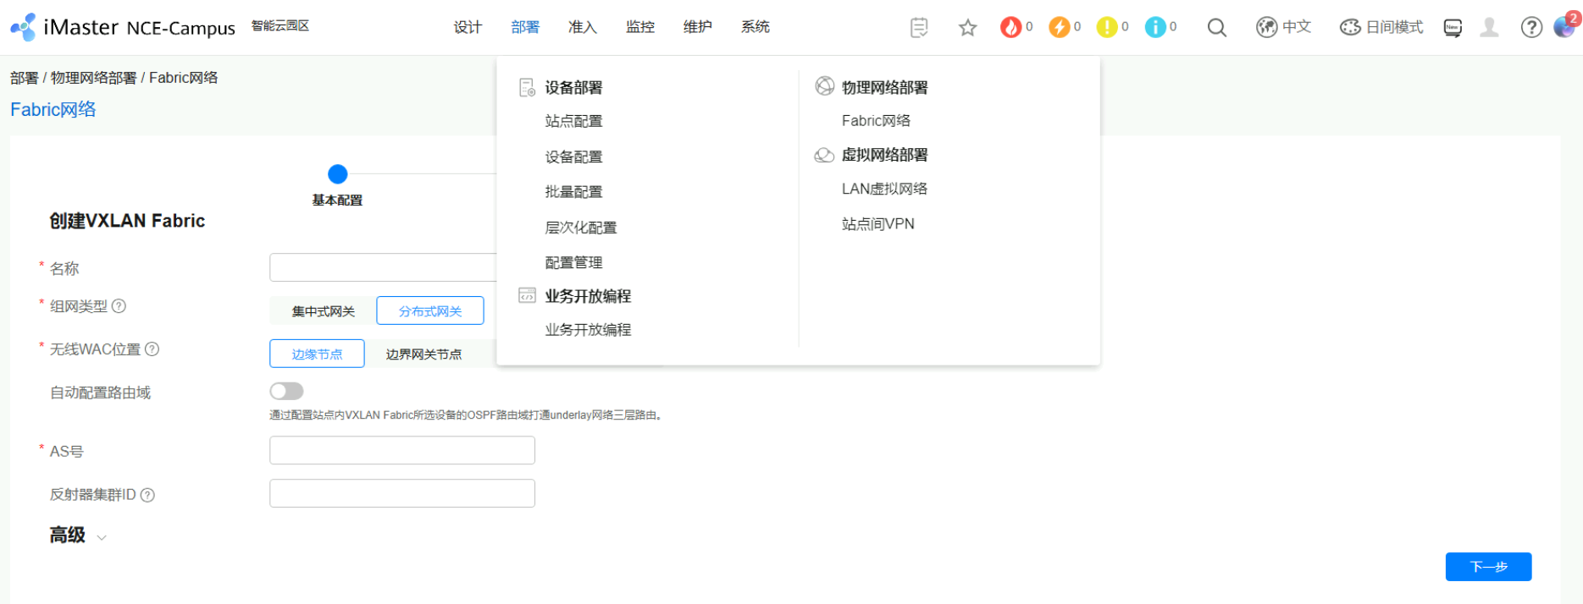Choose LAN虚拟网络 from the deploy menu
1583x604 pixels.
pyautogui.click(x=883, y=189)
